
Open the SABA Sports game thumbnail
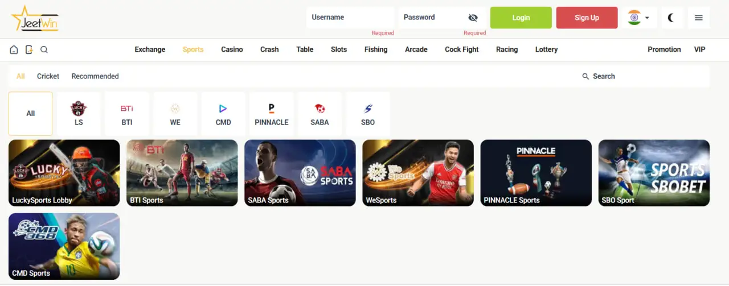coord(300,173)
